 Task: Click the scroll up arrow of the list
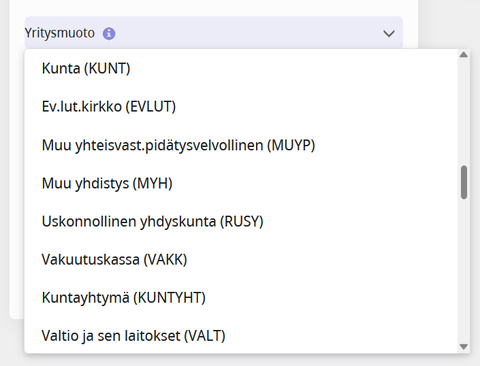pos(464,55)
